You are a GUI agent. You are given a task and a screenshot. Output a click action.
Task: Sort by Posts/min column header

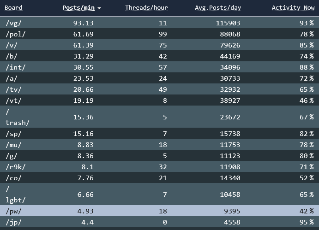click(x=78, y=8)
